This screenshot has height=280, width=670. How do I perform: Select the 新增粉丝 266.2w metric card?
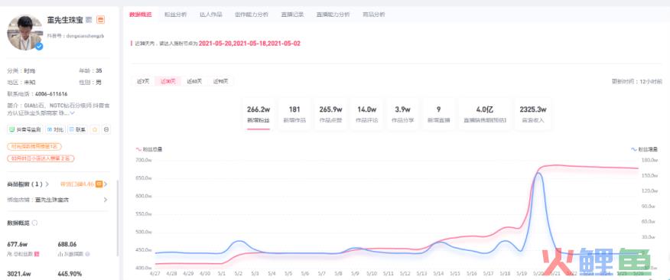[x=259, y=114]
